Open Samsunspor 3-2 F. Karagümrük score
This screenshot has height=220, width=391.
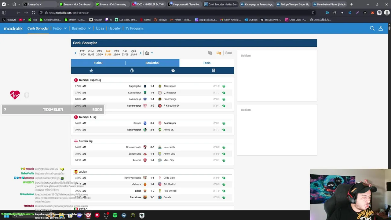(x=152, y=106)
